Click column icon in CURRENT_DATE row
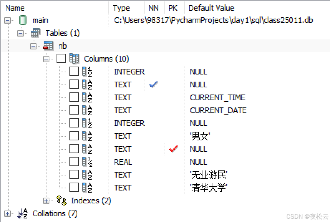The width and height of the screenshot is (330, 222). 87,110
